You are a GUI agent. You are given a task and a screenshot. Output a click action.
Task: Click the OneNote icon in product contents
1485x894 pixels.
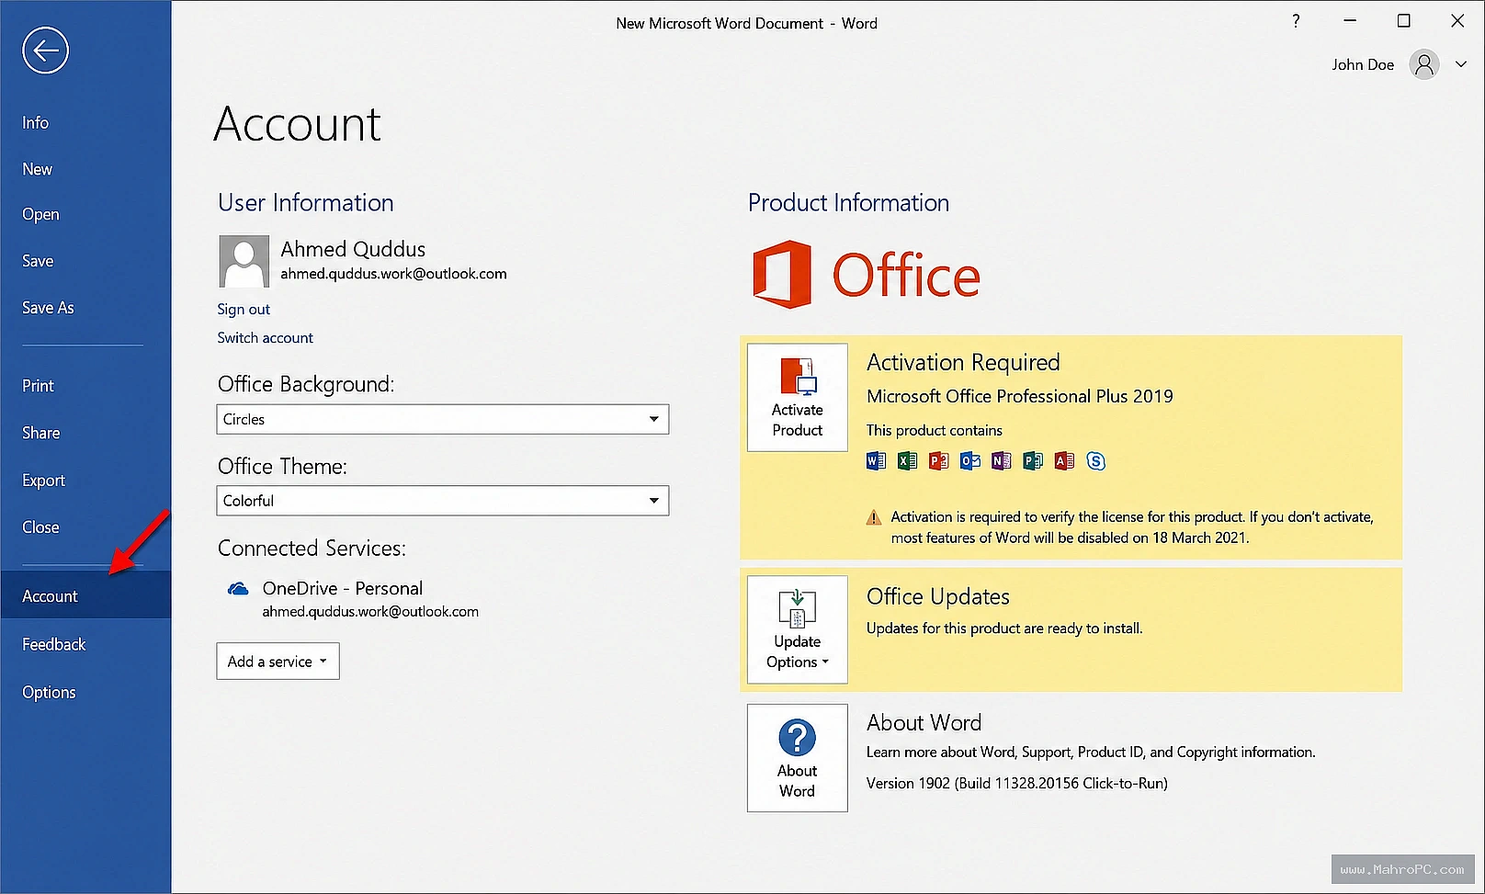[x=1001, y=461]
